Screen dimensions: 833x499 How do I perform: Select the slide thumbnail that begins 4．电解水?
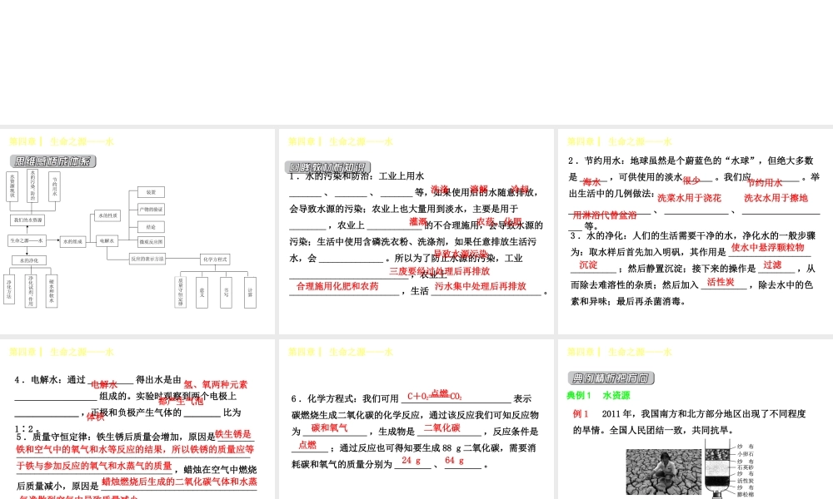[x=137, y=419]
